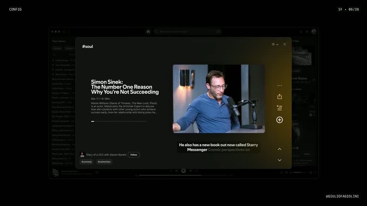367x206 pixels.
Task: Go to previous clip with up chevron
Action: pos(279,149)
